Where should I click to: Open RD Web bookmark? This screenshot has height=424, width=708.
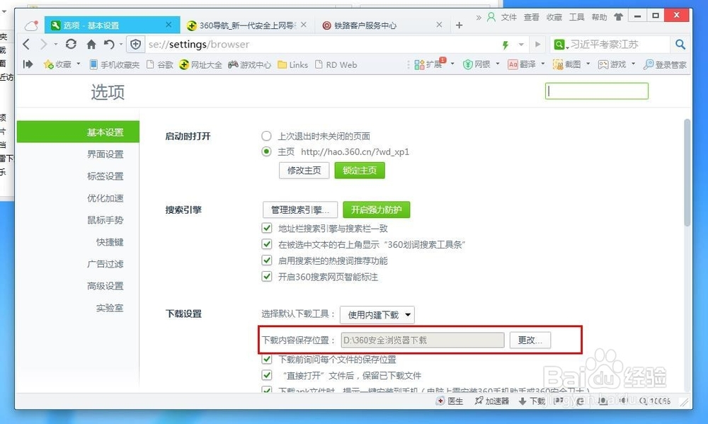pos(336,64)
